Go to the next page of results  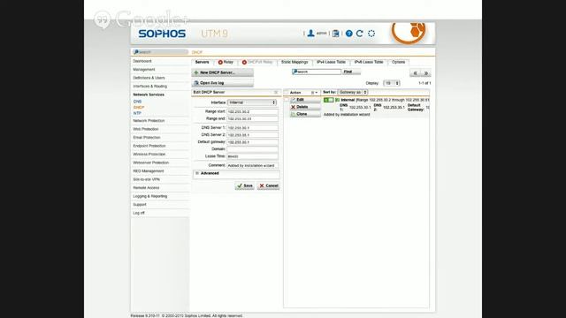pyautogui.click(x=425, y=72)
